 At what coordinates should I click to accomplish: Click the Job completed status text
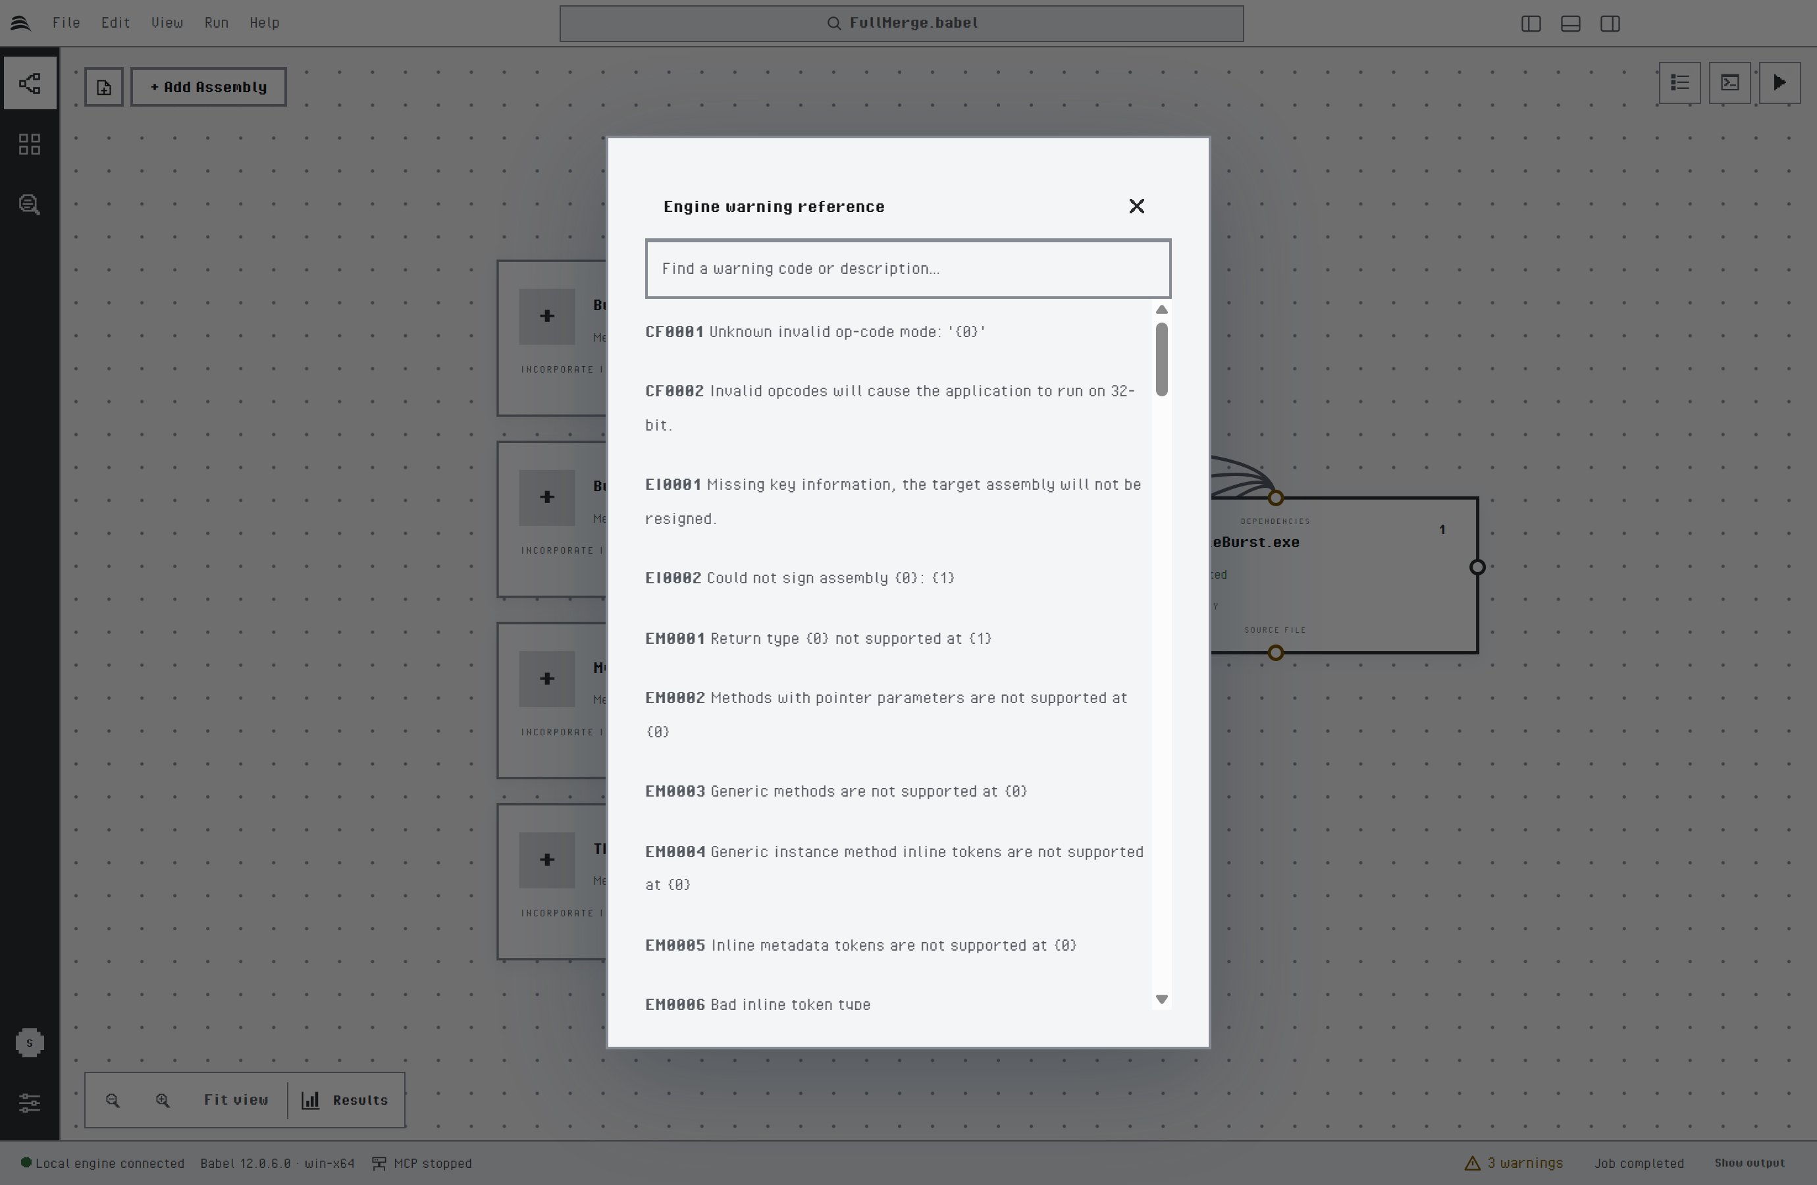(x=1639, y=1163)
